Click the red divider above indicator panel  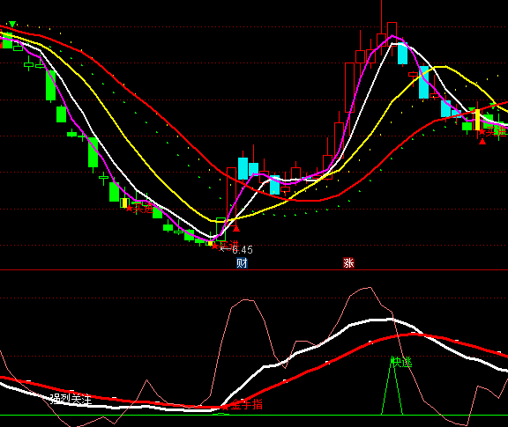pos(254,269)
